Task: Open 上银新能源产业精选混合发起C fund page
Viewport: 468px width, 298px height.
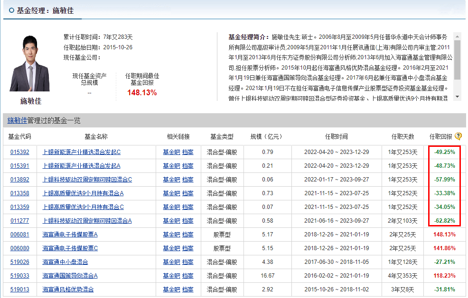Action: pyautogui.click(x=82, y=152)
